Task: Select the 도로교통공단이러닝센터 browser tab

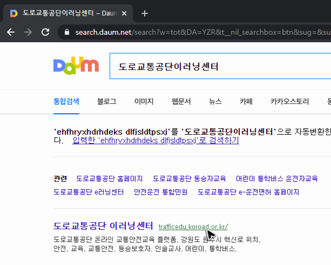Action: pyautogui.click(x=68, y=13)
